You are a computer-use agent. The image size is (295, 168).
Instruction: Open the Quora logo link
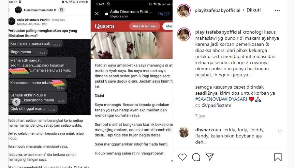coord(104,26)
